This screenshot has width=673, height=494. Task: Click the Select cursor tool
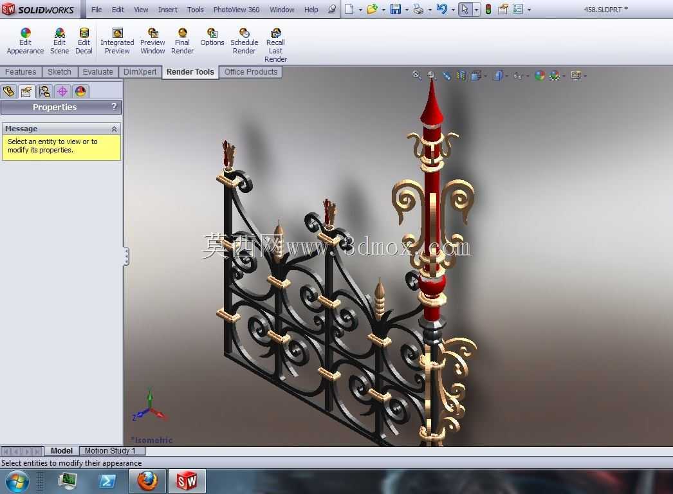pos(465,9)
